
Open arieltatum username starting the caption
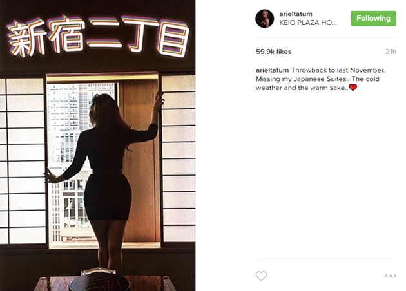point(272,70)
